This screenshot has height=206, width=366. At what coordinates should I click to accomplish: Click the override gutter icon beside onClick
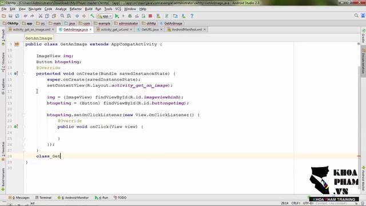16,126
